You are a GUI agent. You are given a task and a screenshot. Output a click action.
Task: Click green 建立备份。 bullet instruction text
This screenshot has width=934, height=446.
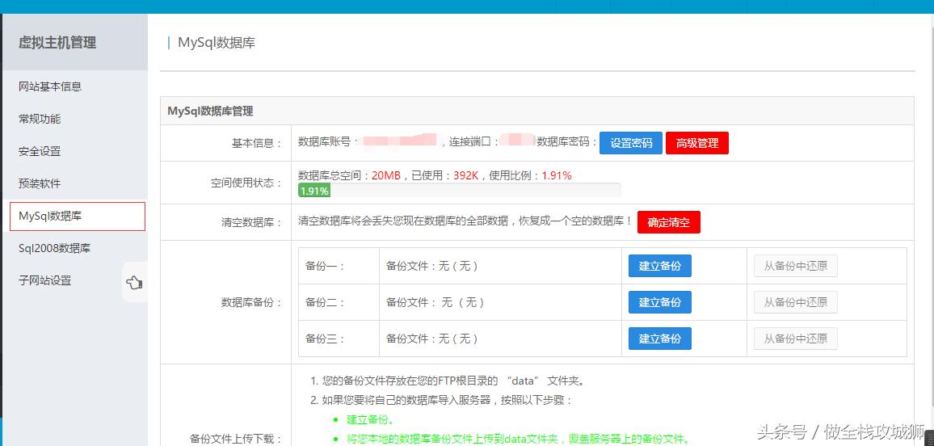(x=370, y=419)
